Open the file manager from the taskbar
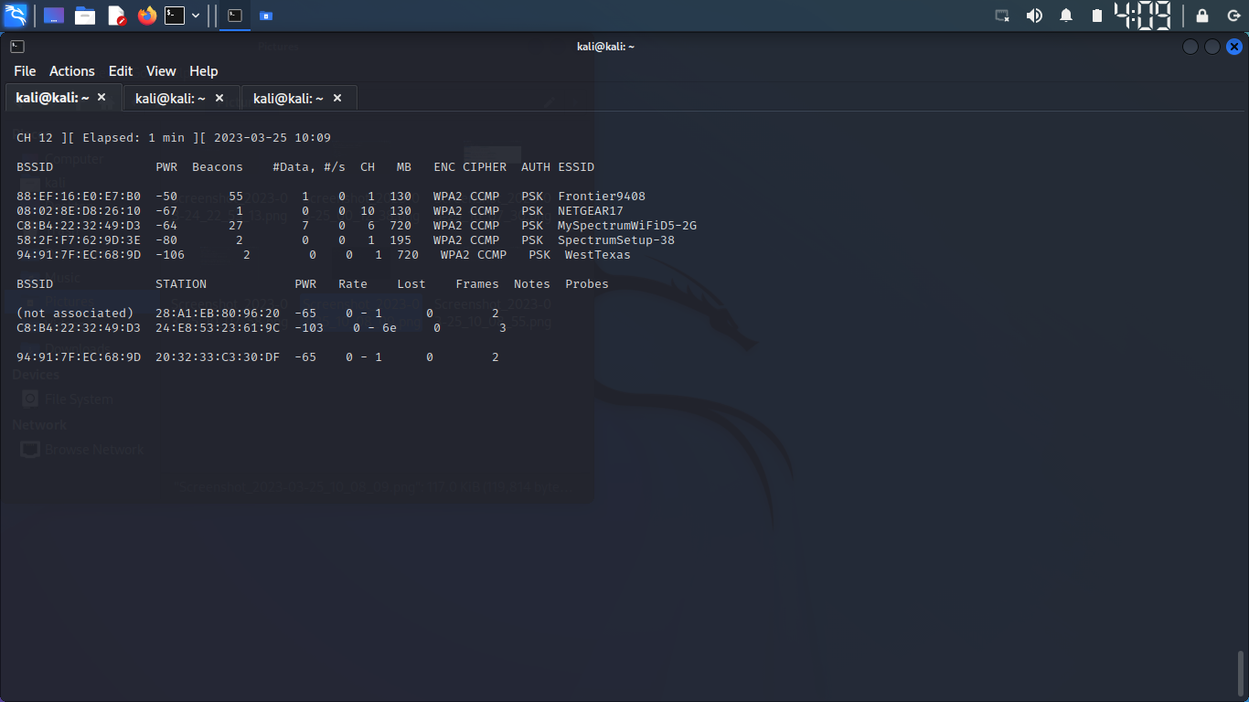Image resolution: width=1249 pixels, height=702 pixels. (85, 15)
